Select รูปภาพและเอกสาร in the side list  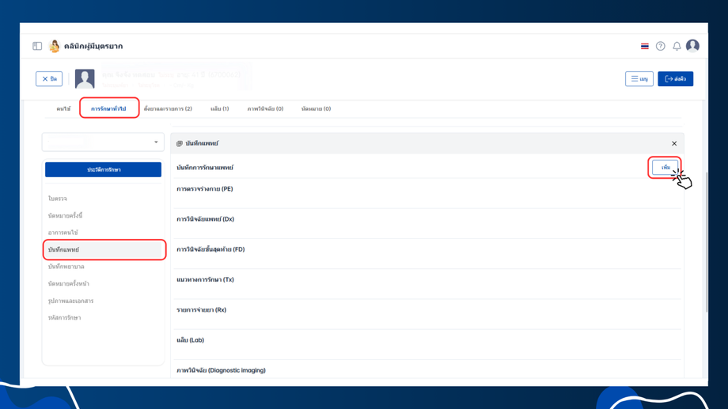pyautogui.click(x=70, y=301)
